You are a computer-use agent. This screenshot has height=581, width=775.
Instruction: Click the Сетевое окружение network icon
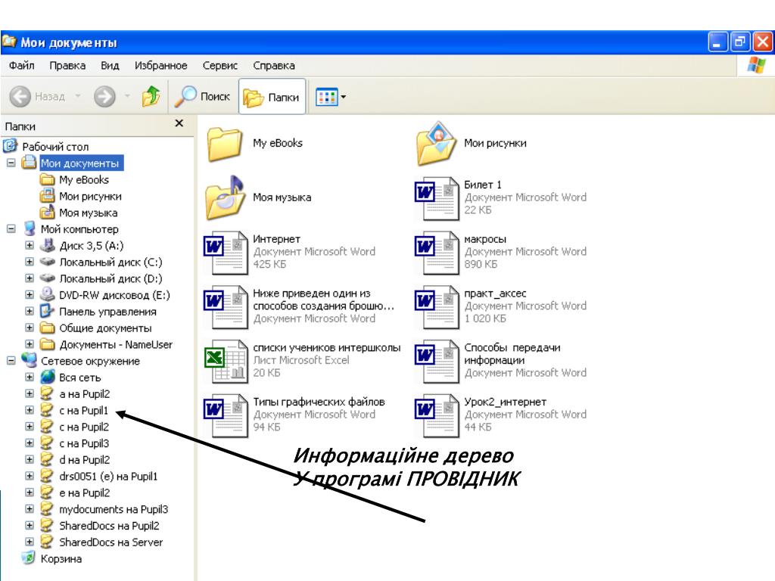(x=30, y=360)
